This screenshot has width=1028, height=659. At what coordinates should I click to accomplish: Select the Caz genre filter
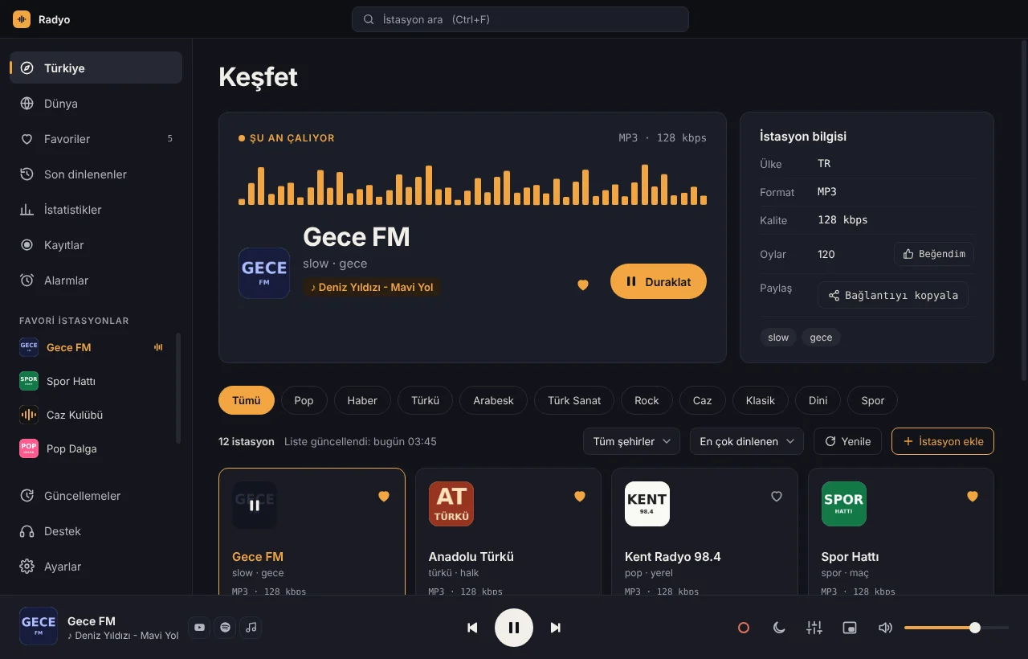703,400
